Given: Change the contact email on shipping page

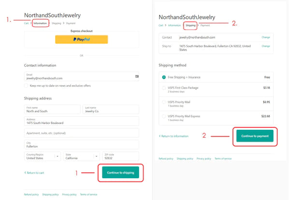Looking at the screenshot, I should [x=266, y=37].
